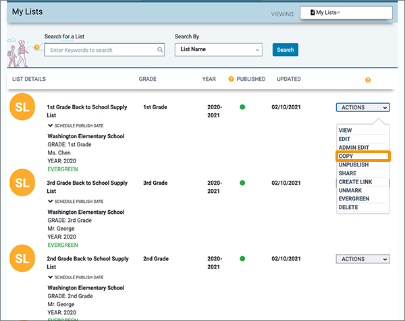Click the Enter Keywords to search field
Viewport: 405px width, 321px height.
click(105, 49)
